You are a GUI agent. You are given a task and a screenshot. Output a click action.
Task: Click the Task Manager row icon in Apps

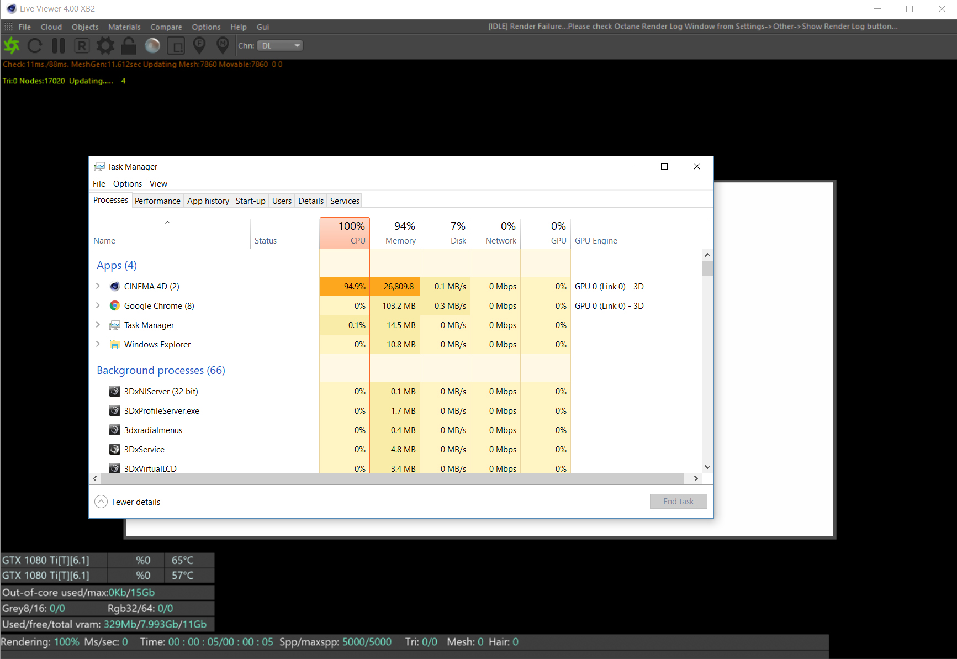(x=115, y=325)
